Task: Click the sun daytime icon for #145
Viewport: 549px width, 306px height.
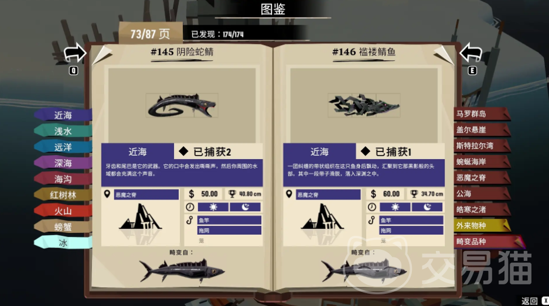Action: 213,207
